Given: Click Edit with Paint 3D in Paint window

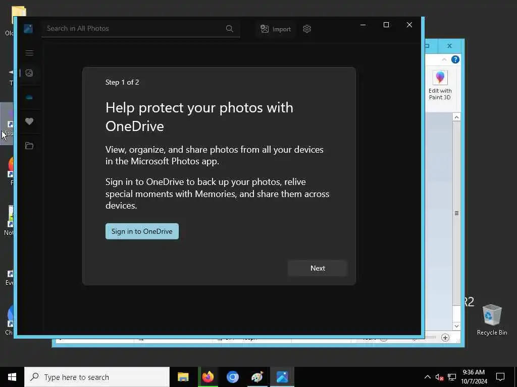Looking at the screenshot, I should 440,85.
